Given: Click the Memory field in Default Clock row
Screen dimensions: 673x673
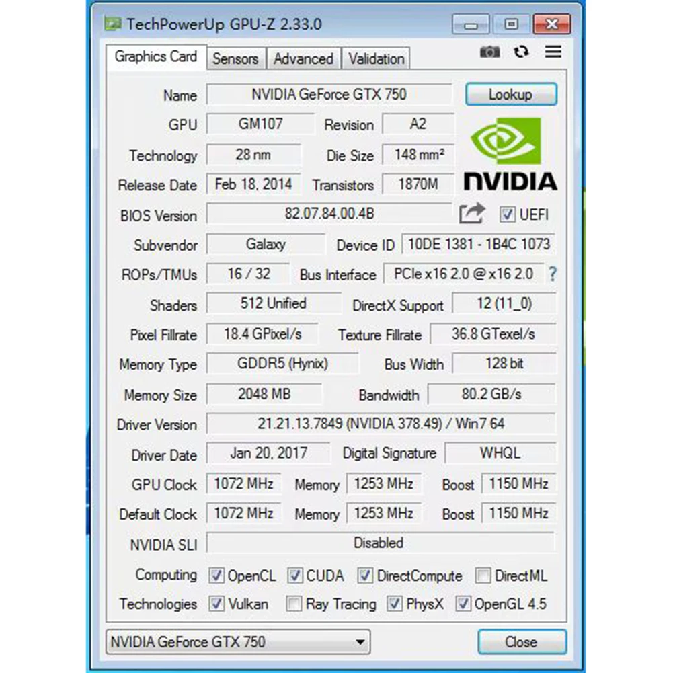Looking at the screenshot, I should [x=383, y=514].
